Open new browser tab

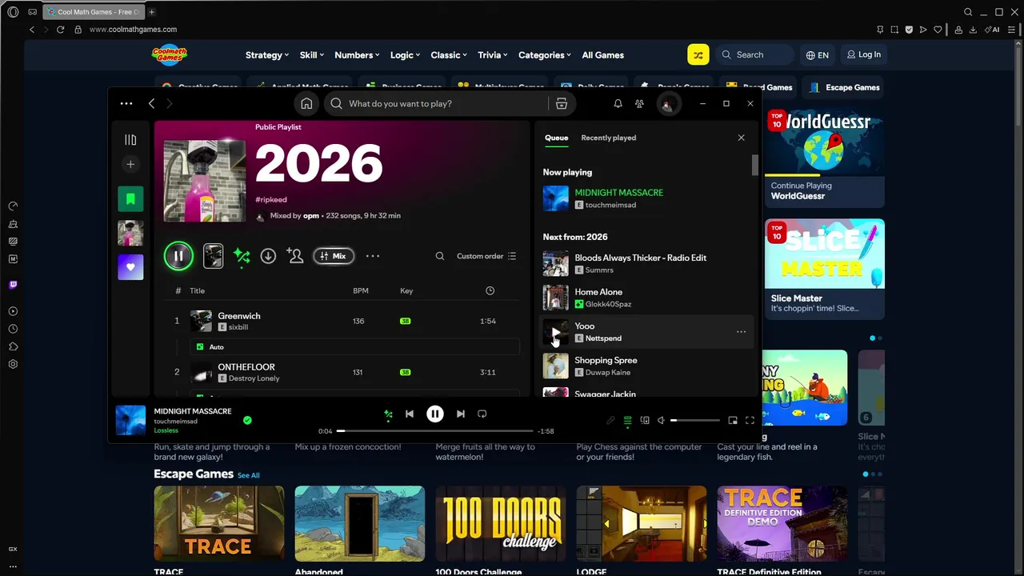(x=152, y=12)
